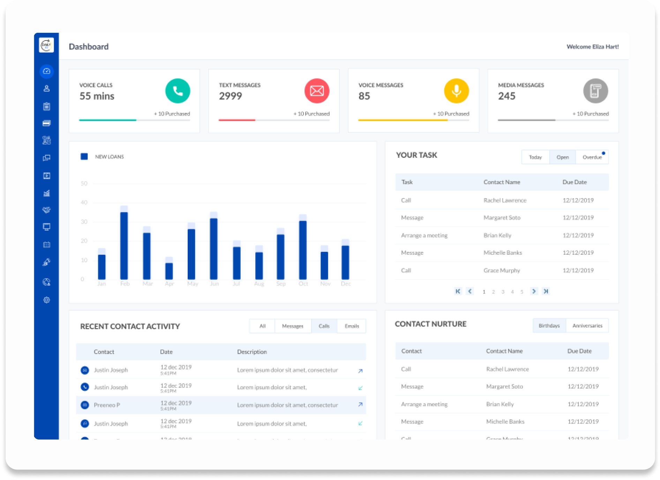The image size is (660, 480).
Task: Filter recent activity by Messages
Action: [x=293, y=326]
